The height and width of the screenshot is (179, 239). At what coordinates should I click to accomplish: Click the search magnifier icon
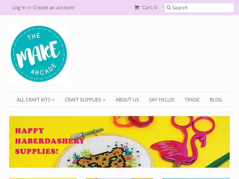coord(169,7)
